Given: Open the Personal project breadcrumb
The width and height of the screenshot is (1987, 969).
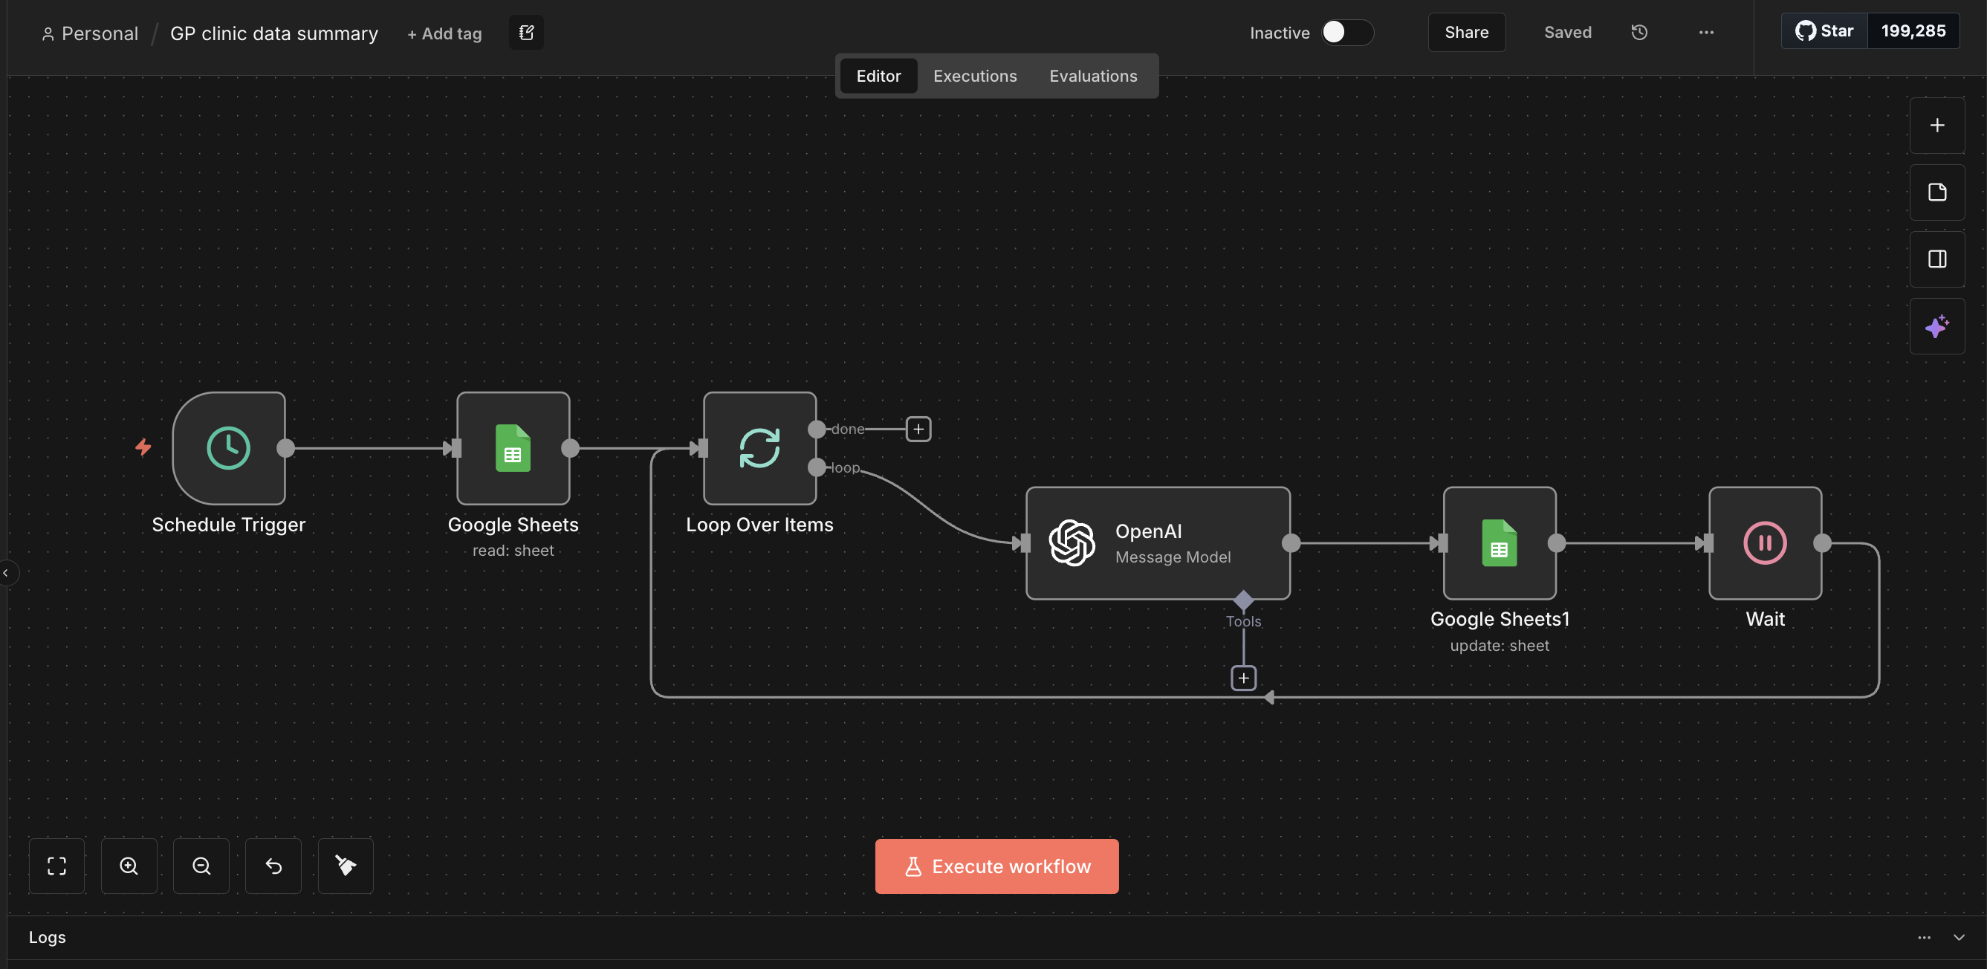Looking at the screenshot, I should 90,34.
